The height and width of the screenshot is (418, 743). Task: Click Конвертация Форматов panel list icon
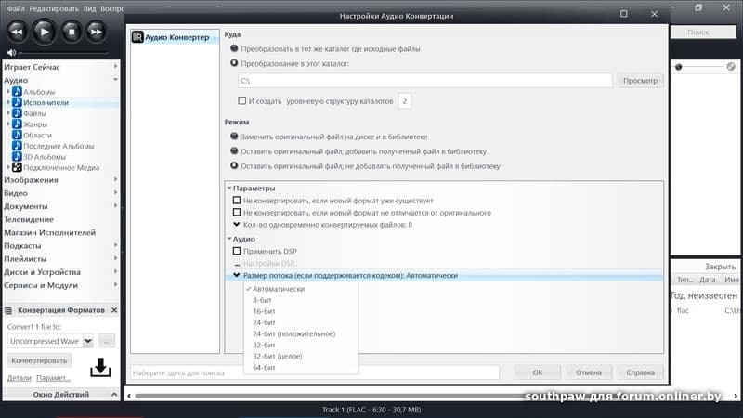pyautogui.click(x=8, y=310)
